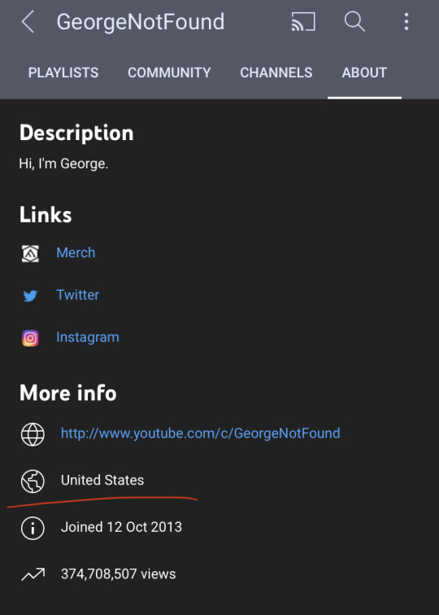
Task: Click the earth icon next to United States
Action: pyautogui.click(x=33, y=481)
